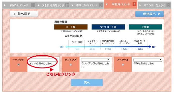Viewport: 174px width, 94px height.
Task: Open the デラックス paper dropdown
Action: point(96,60)
